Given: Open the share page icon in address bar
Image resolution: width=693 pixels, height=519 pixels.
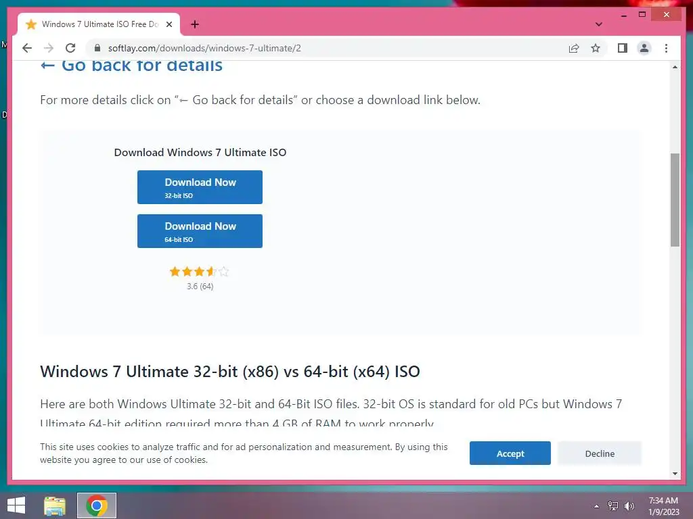Looking at the screenshot, I should coord(574,48).
